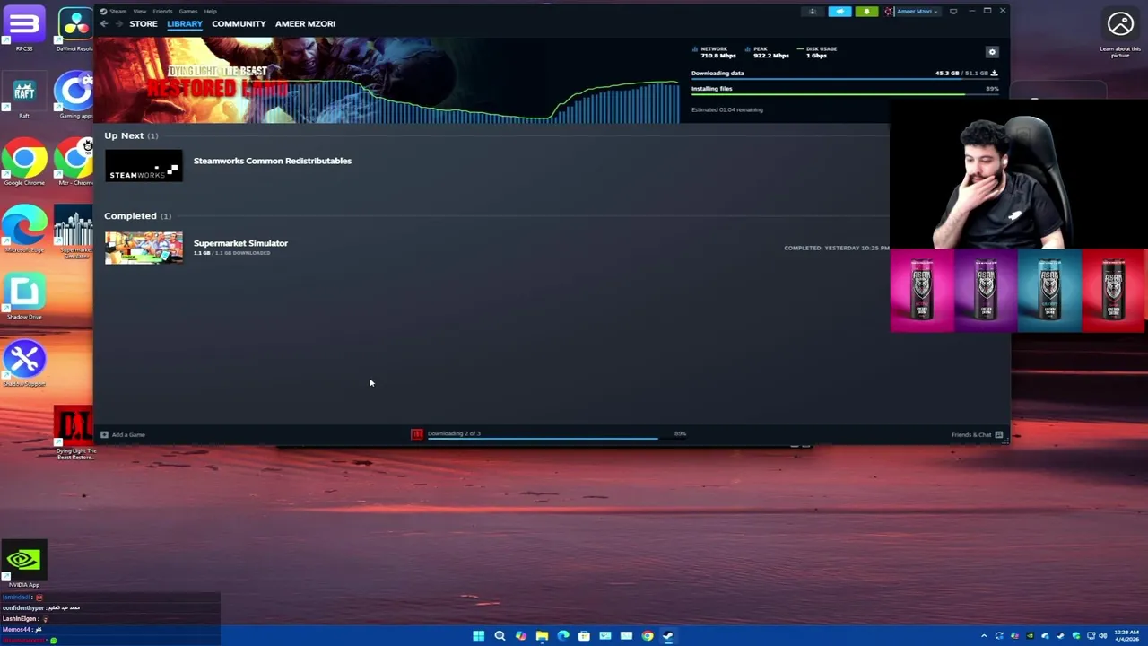Select the Raft desktop icon
Image resolution: width=1148 pixels, height=646 pixels.
coord(24,95)
